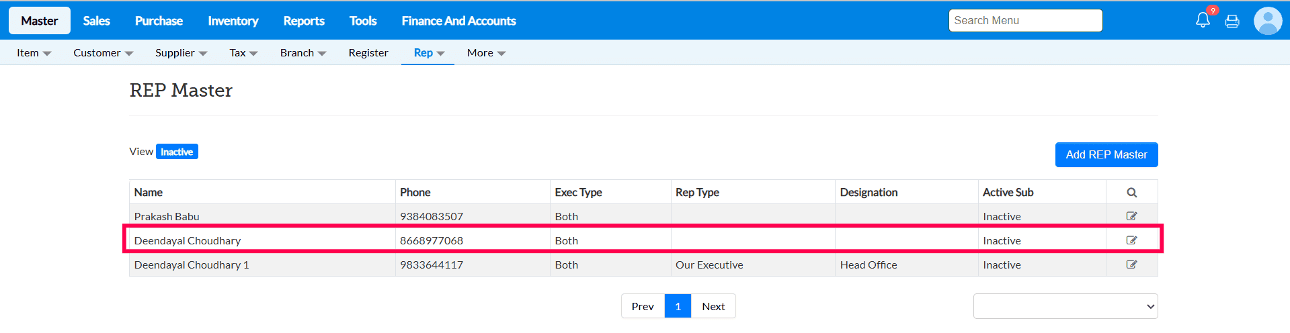The image size is (1290, 333).
Task: Edit the Deendayal Choudhary 1 row
Action: point(1132,265)
